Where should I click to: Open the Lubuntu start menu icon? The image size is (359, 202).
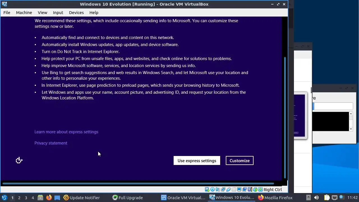coord(4,198)
